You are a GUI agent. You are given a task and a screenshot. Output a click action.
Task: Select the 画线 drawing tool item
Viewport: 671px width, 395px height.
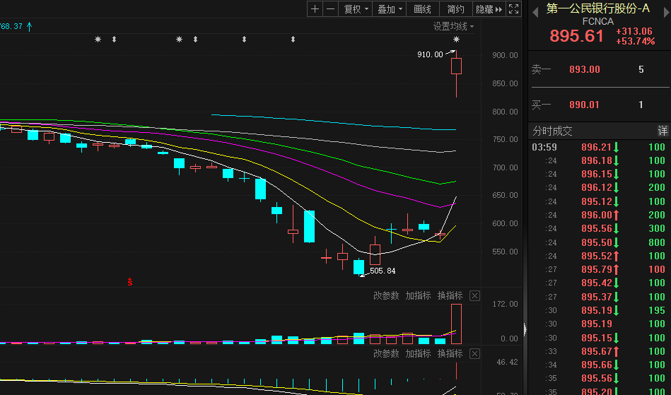[422, 9]
